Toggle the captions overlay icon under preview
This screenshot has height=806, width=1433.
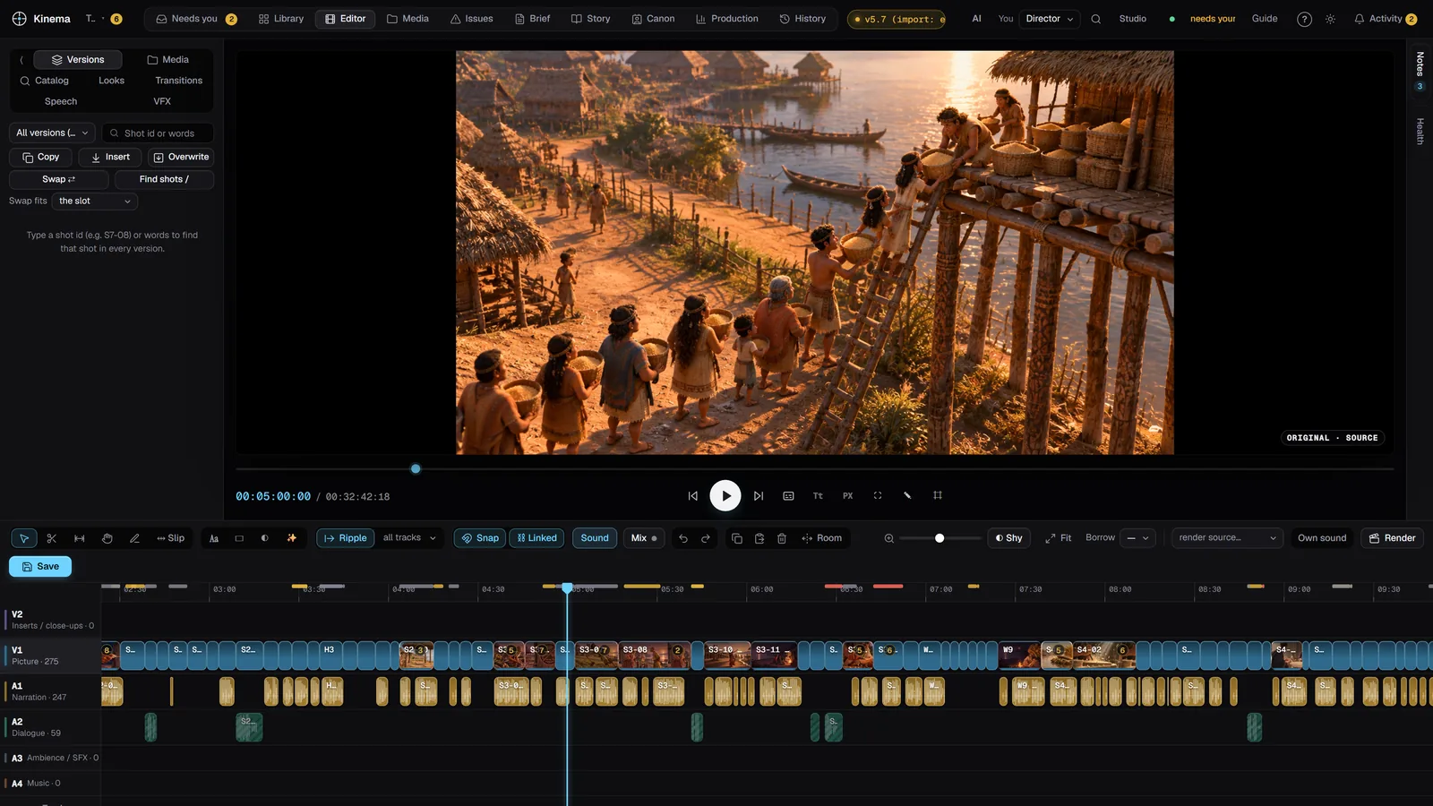pos(788,495)
